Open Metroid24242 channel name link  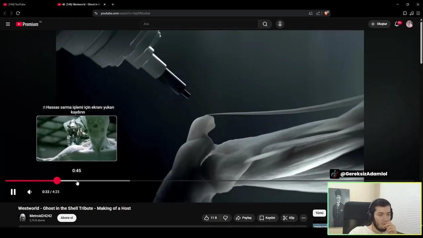41,216
